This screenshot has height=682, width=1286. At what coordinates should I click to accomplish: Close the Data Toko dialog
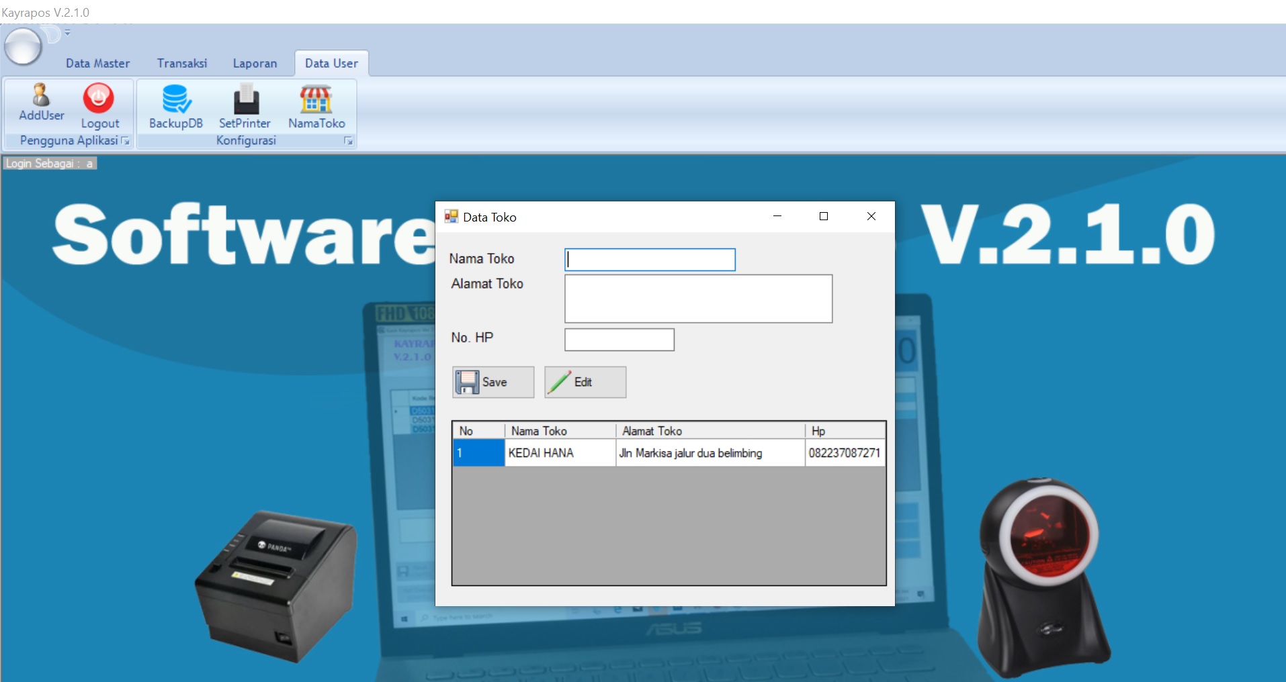(x=871, y=216)
